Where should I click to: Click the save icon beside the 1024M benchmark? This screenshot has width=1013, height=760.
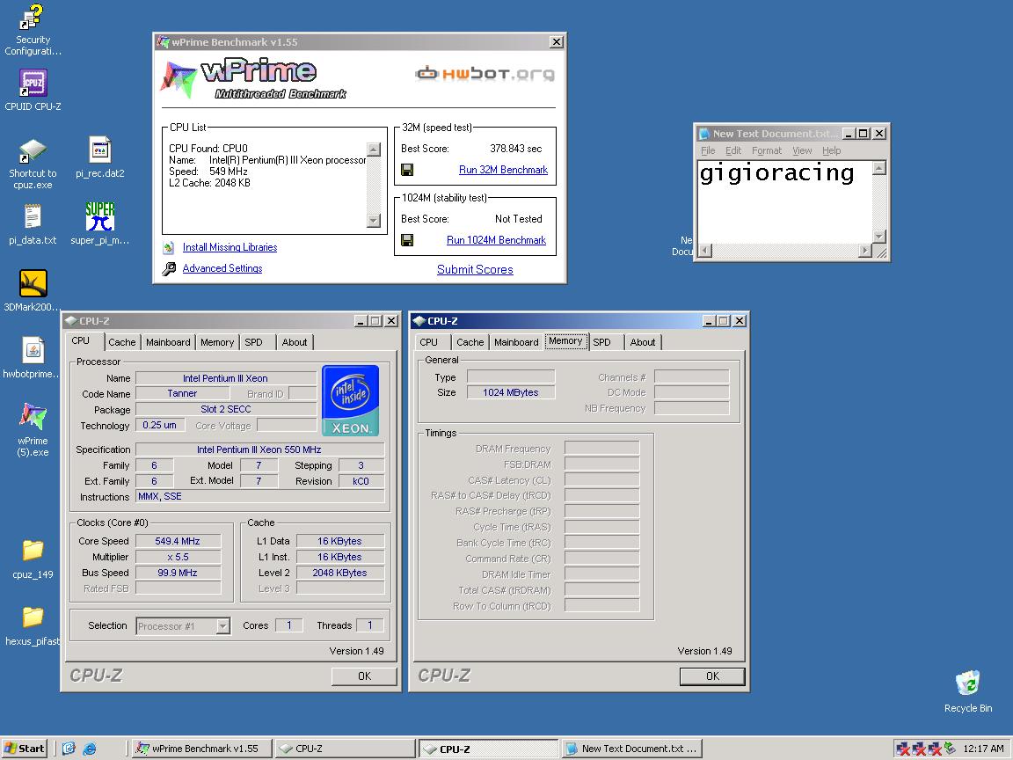pyautogui.click(x=407, y=240)
